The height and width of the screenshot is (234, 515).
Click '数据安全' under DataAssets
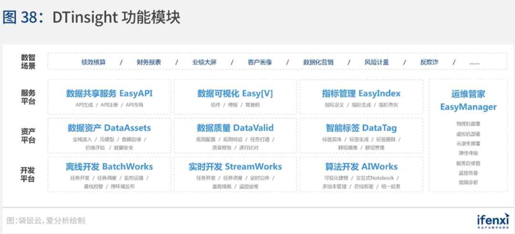(x=124, y=148)
